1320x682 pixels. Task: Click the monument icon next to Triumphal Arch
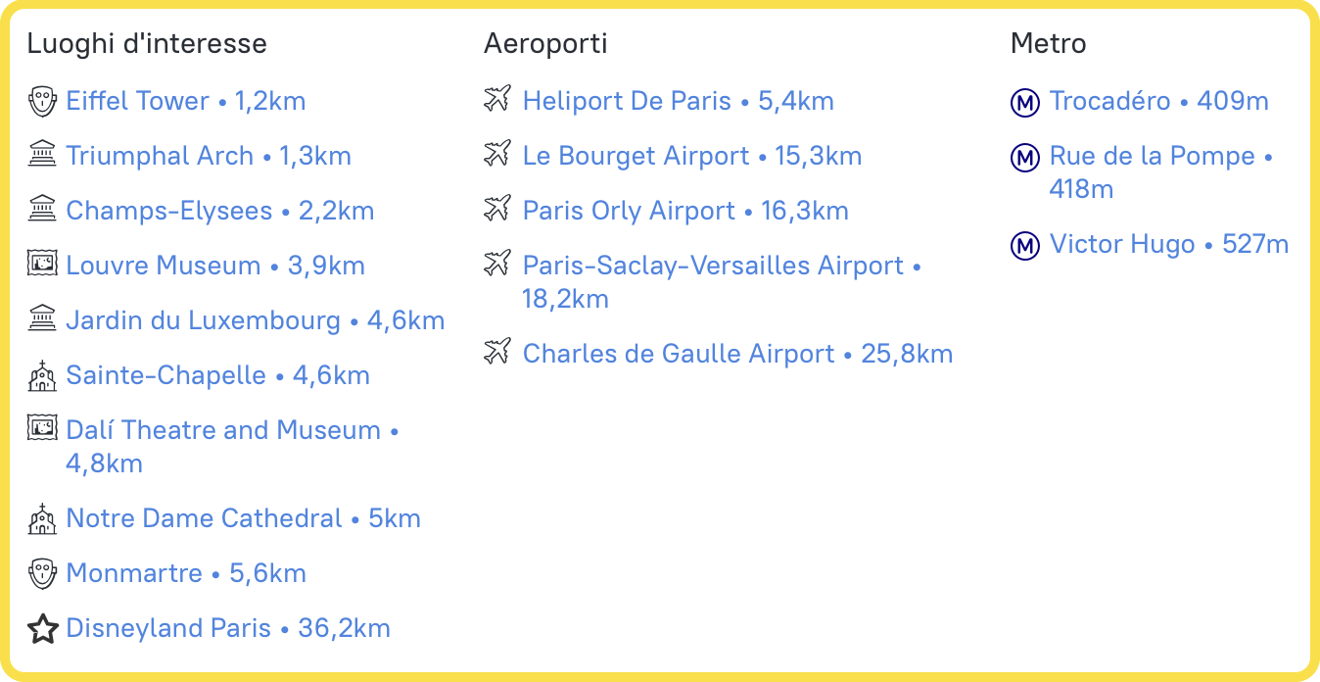42,156
